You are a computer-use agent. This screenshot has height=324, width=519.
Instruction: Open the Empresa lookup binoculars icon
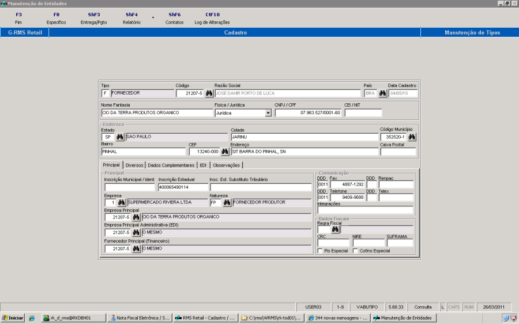pos(121,202)
